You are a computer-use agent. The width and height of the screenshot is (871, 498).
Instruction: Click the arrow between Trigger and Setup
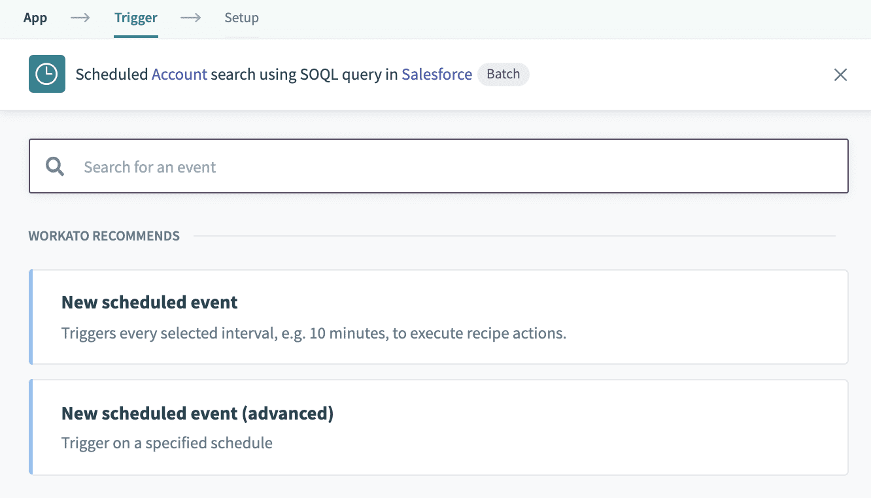pyautogui.click(x=190, y=18)
